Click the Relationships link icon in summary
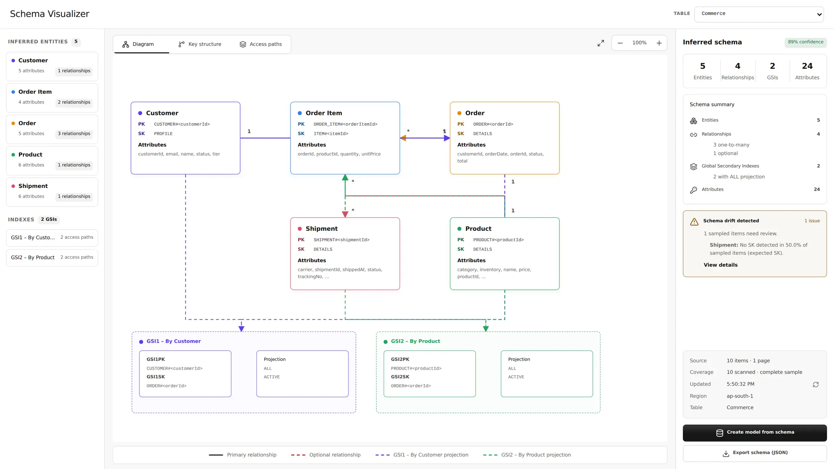Viewport: 834px width, 469px height. click(694, 134)
